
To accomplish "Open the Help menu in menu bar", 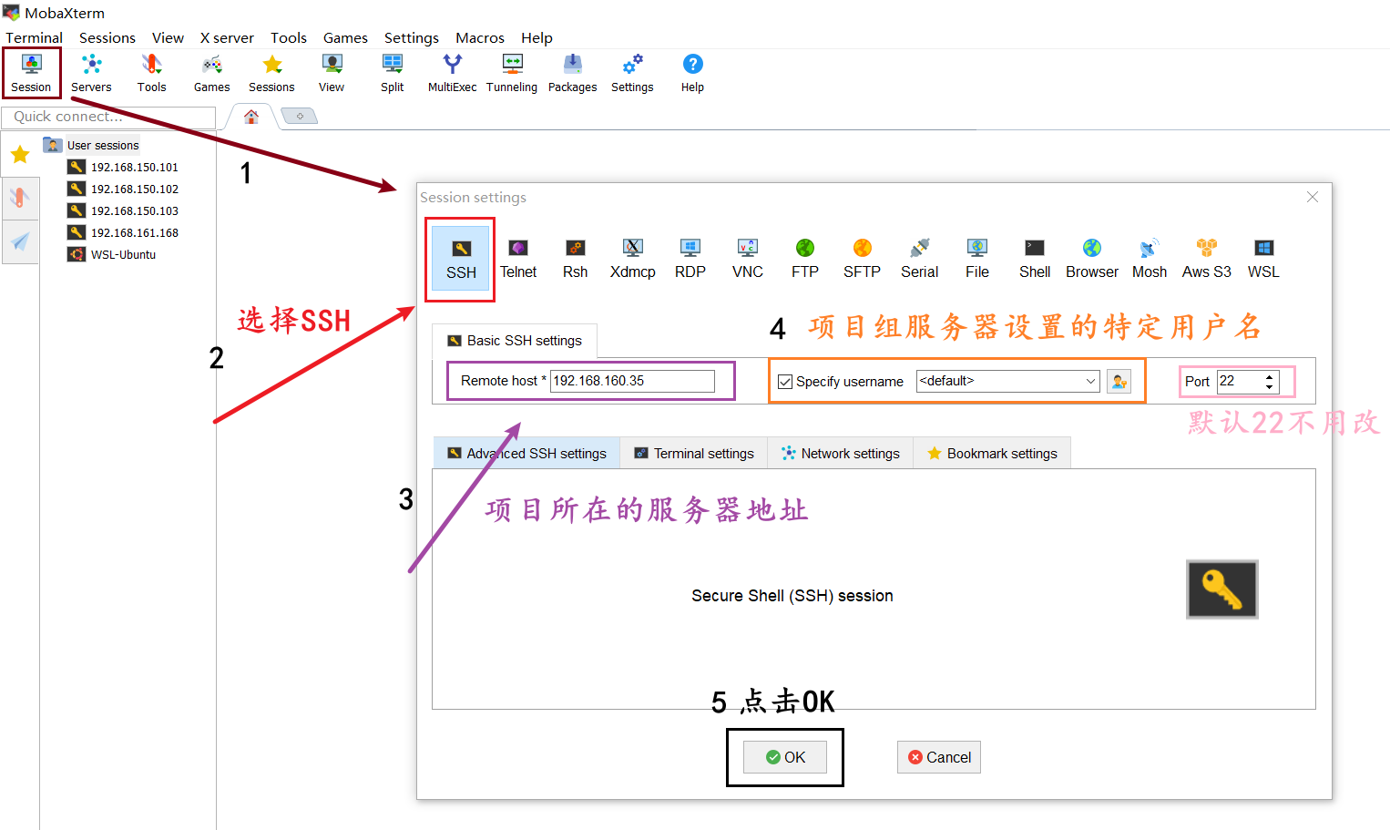I will [x=537, y=37].
